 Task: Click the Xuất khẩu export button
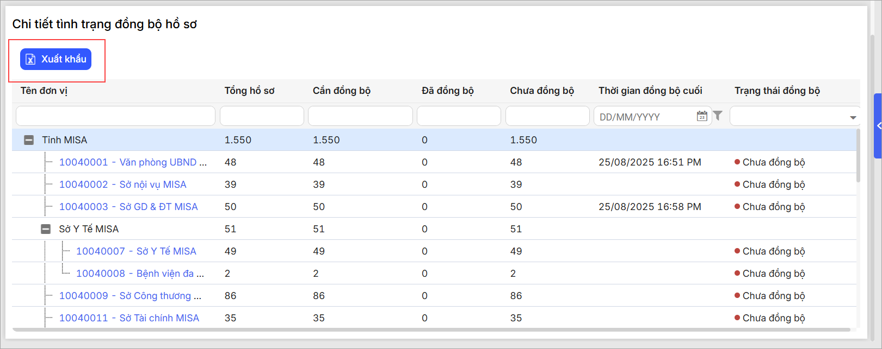55,59
